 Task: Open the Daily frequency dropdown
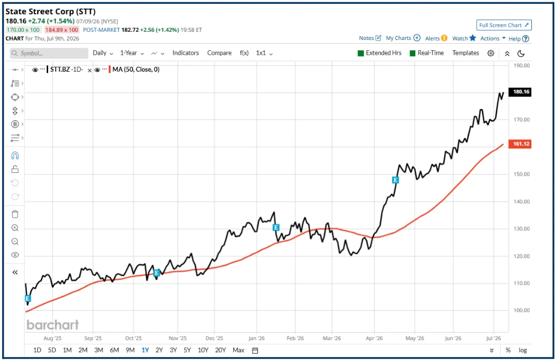103,53
